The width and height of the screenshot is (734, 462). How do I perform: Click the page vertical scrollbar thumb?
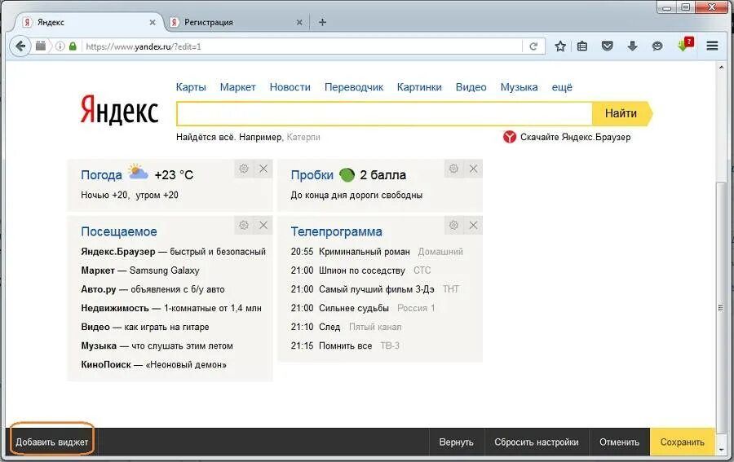(x=721, y=308)
